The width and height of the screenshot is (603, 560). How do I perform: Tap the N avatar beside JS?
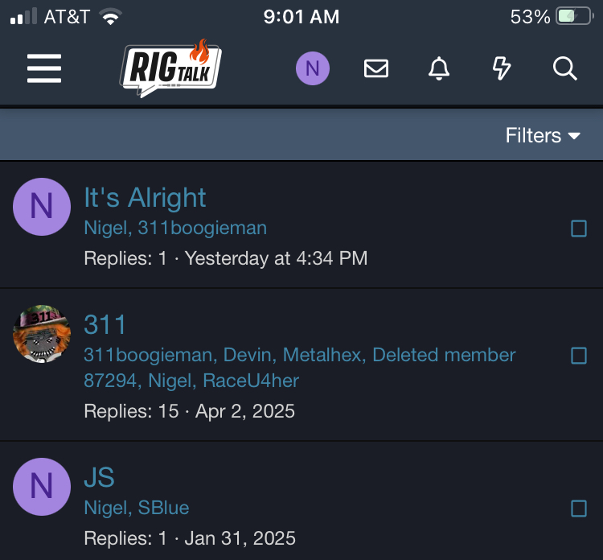[42, 487]
